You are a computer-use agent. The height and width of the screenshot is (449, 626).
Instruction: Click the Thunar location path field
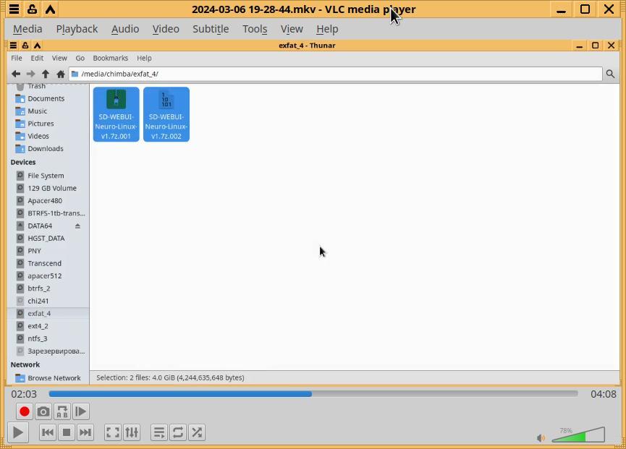pos(335,74)
